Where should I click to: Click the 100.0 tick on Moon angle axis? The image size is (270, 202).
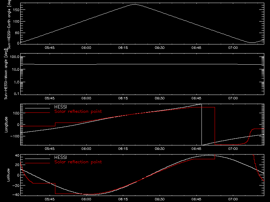[x=15, y=57]
